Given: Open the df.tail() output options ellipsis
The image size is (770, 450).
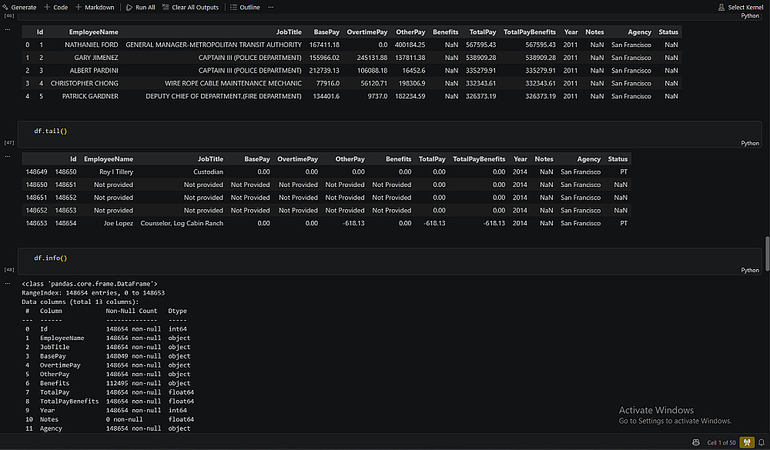Looking at the screenshot, I should (x=8, y=156).
